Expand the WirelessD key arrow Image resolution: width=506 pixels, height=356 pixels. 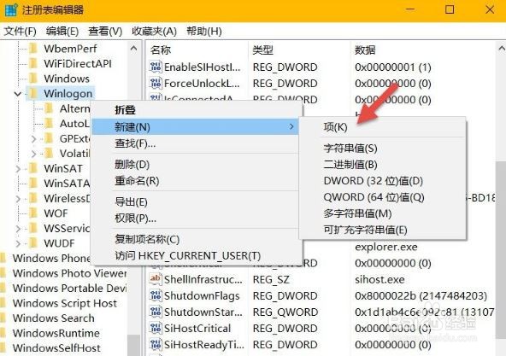tap(18, 199)
